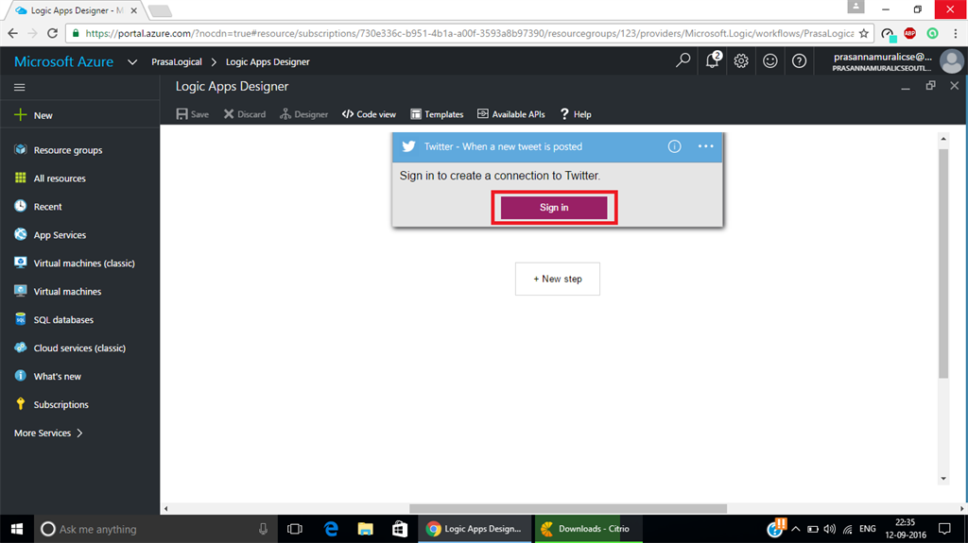Open a new browser tab
This screenshot has height=543, width=968.
[x=159, y=10]
